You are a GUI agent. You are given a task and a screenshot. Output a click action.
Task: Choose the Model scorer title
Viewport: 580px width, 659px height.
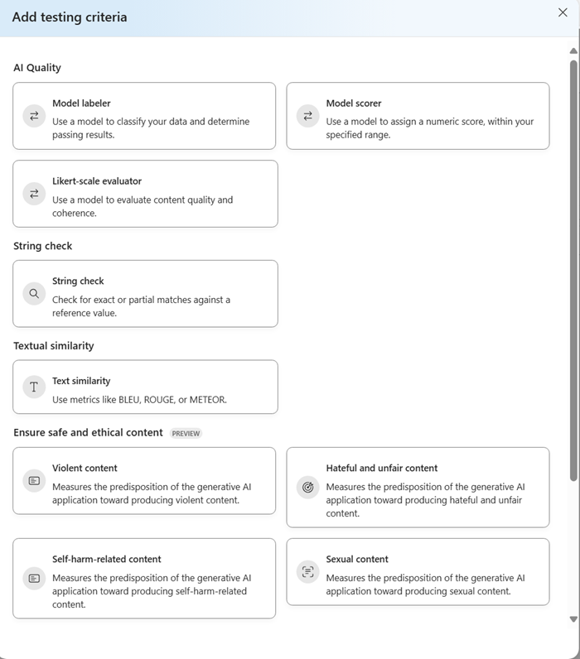coord(353,103)
